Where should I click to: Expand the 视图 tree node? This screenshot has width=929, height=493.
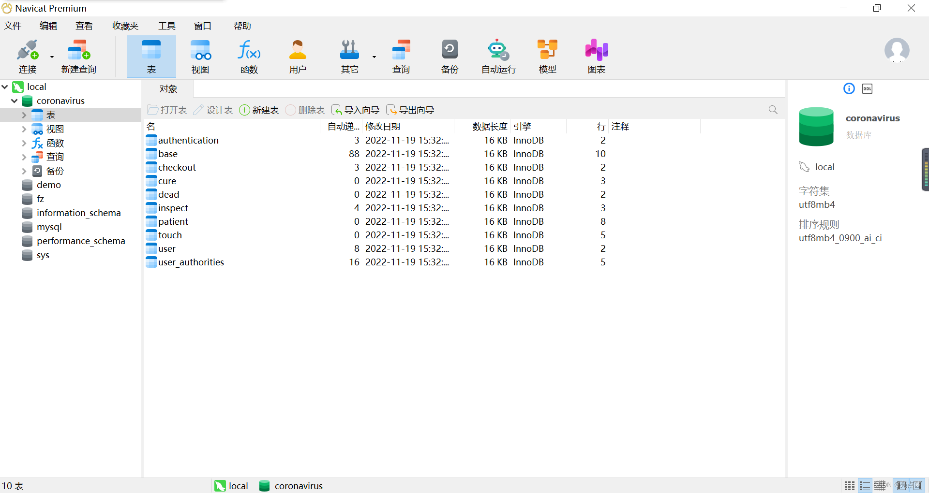pyautogui.click(x=24, y=129)
